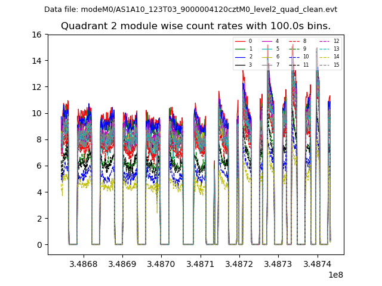
Task: Click the 1e8 axis offset label
Action: [x=335, y=275]
